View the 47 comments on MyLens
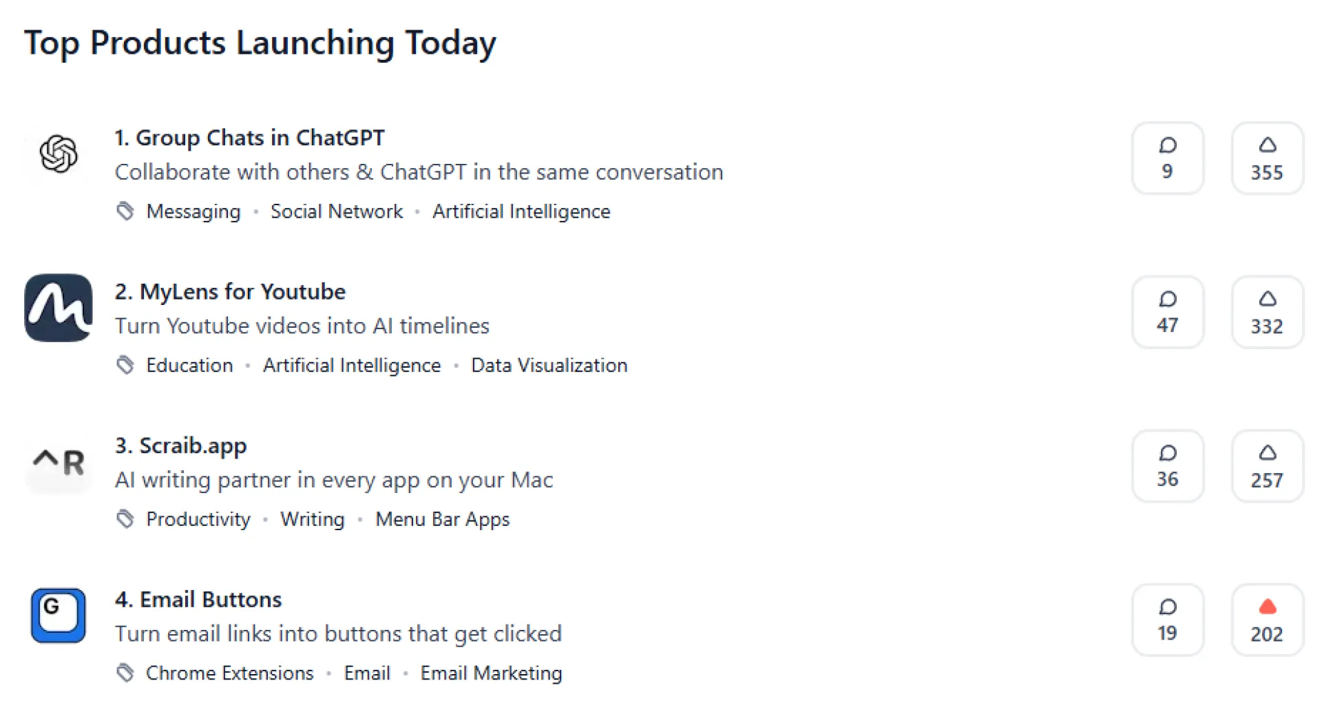1322x714 pixels. pyautogui.click(x=1167, y=312)
